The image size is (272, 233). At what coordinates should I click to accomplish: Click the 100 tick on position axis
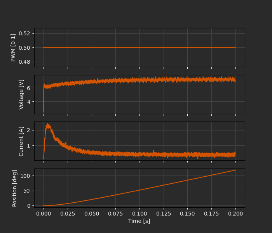pos(26,176)
